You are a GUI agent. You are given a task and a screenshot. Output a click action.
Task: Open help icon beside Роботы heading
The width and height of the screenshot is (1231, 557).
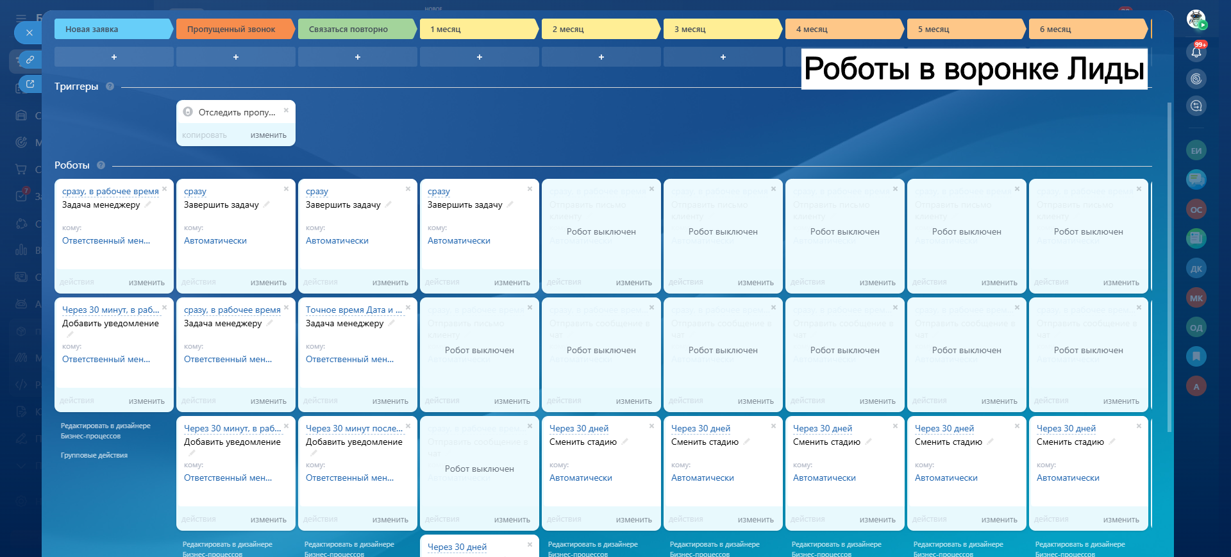tap(101, 165)
